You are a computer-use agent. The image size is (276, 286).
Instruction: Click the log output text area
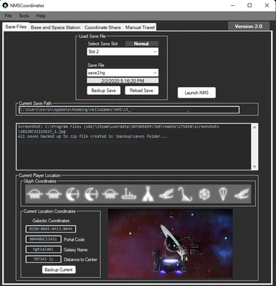pyautogui.click(x=134, y=147)
